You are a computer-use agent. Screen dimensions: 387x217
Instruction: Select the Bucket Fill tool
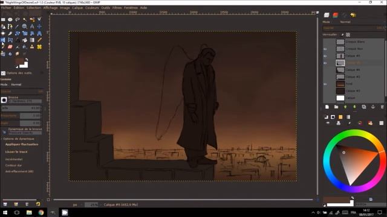tap(25, 40)
